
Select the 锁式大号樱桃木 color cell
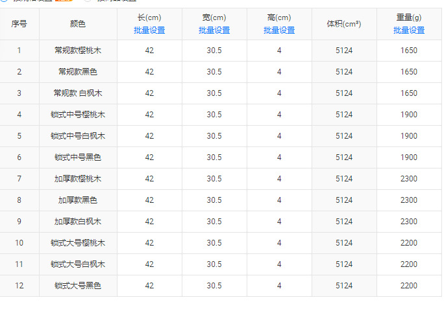coord(78,243)
